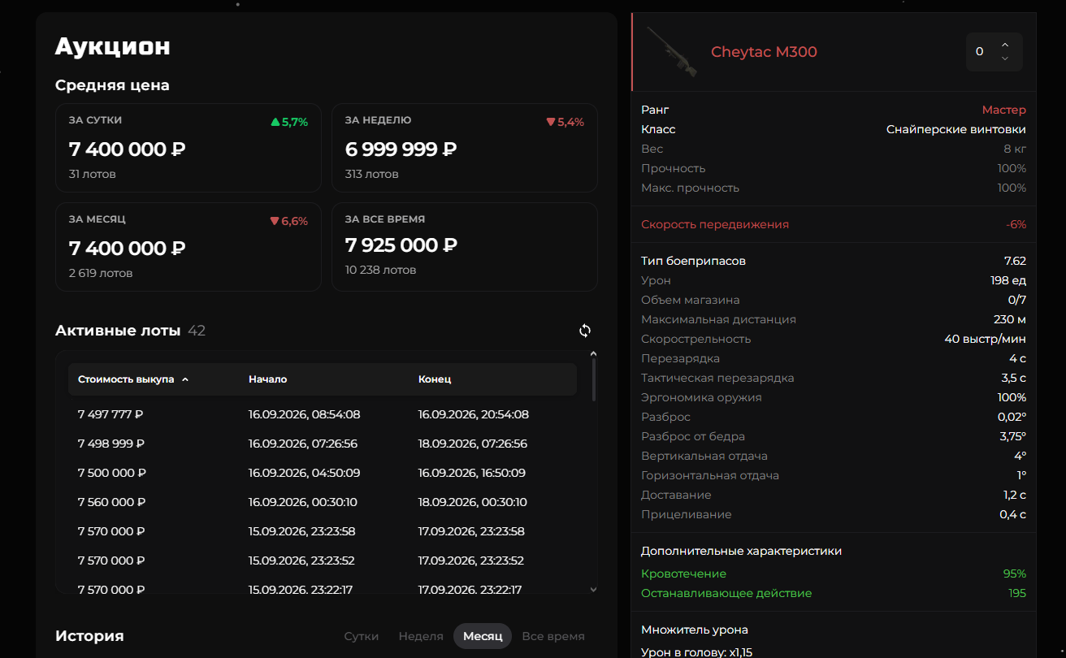Click the Скорость передвижения stat row

tap(834, 224)
